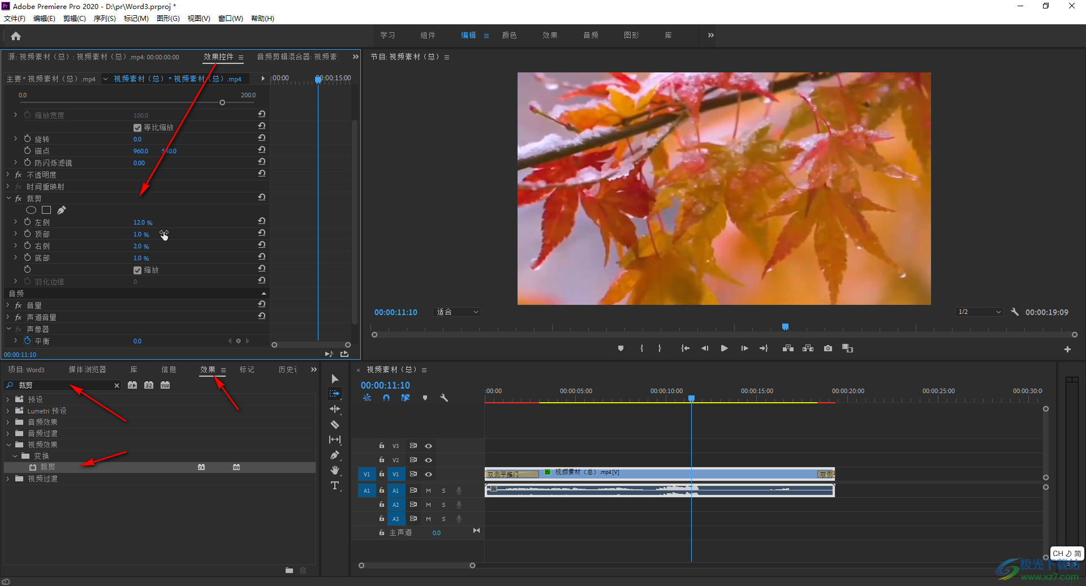Open the button editor plus icon
The image size is (1086, 586).
coord(1067,350)
